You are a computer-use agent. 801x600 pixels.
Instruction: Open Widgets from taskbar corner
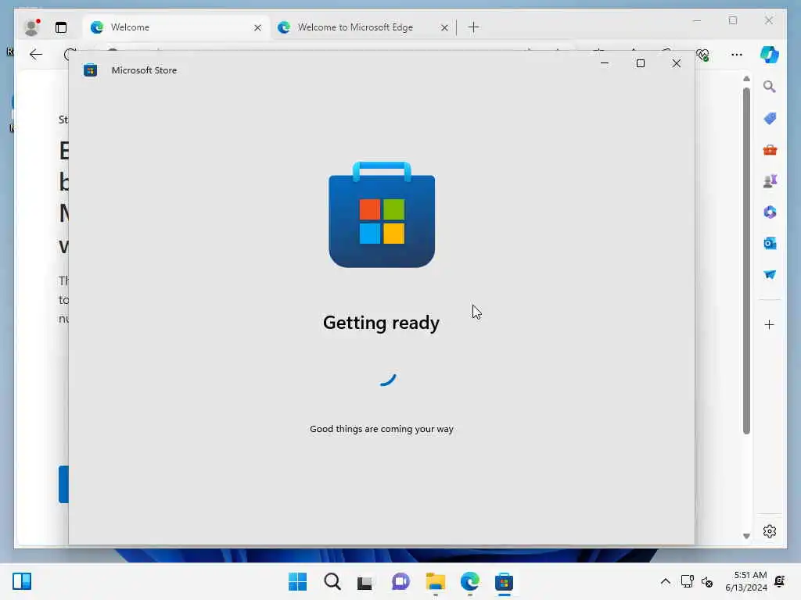(22, 581)
